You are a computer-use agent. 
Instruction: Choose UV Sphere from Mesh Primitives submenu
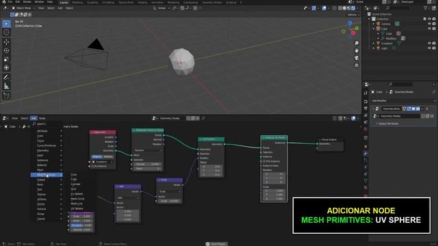[77, 208]
